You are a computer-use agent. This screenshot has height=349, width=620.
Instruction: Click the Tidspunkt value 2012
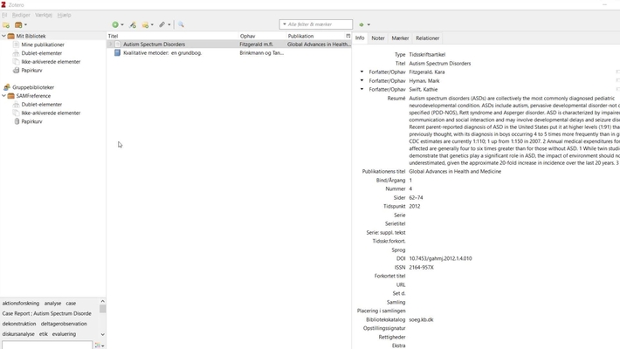415,206
